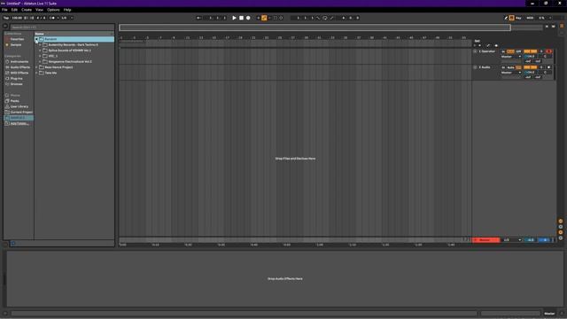The image size is (567, 319).
Task: Toggle MIDI Arrangement Overdub button
Action: (x=258, y=18)
